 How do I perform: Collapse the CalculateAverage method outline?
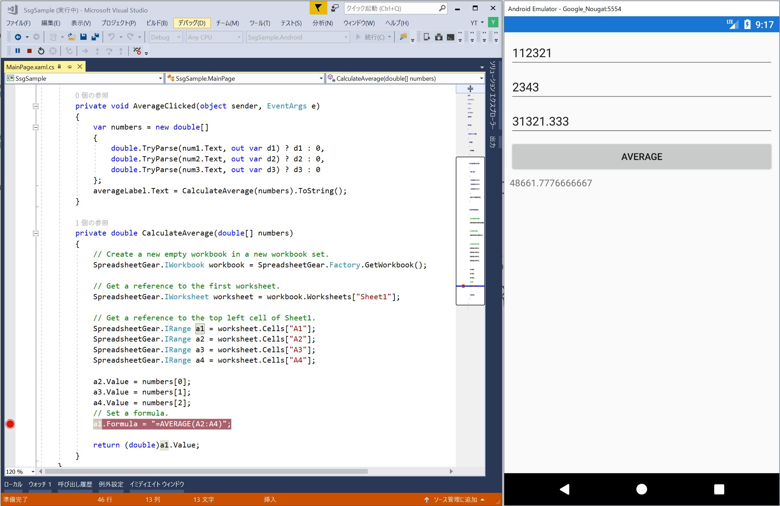point(35,233)
